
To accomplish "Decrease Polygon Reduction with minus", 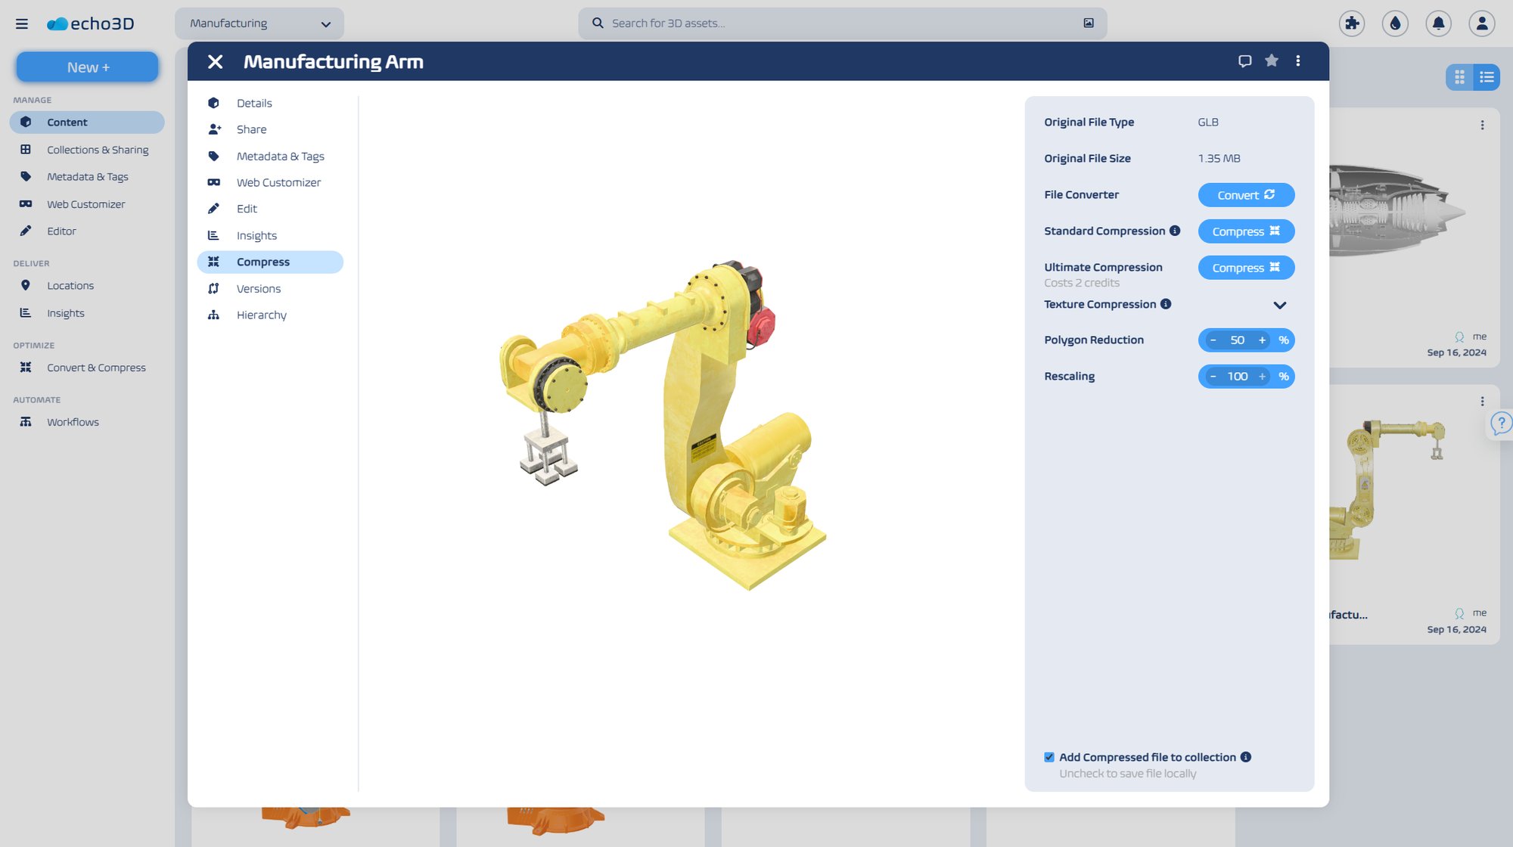I will pyautogui.click(x=1213, y=340).
